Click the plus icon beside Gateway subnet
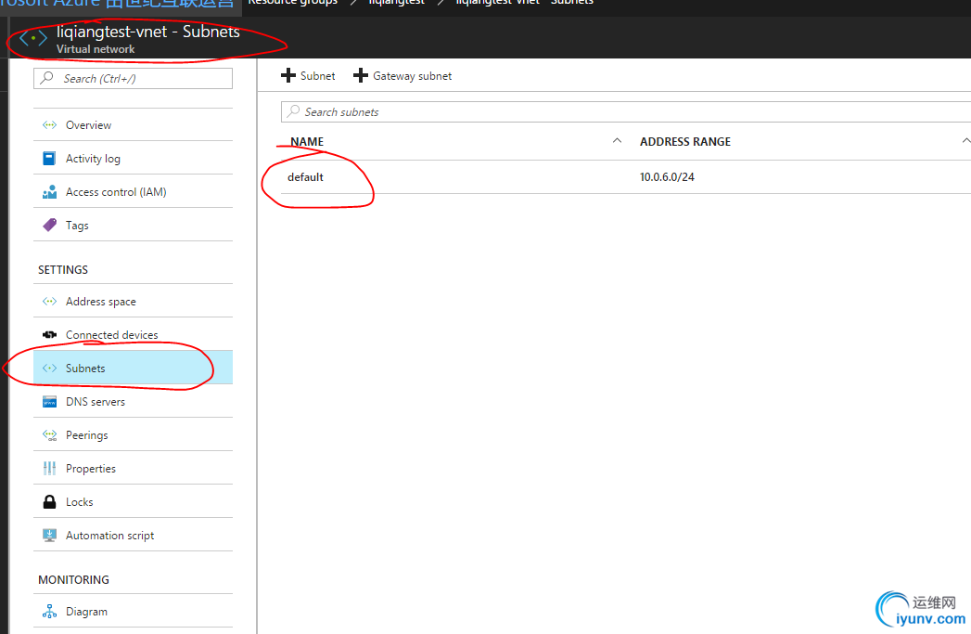The width and height of the screenshot is (971, 634). (x=361, y=75)
